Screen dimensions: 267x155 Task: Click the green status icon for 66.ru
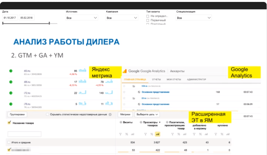11,82
